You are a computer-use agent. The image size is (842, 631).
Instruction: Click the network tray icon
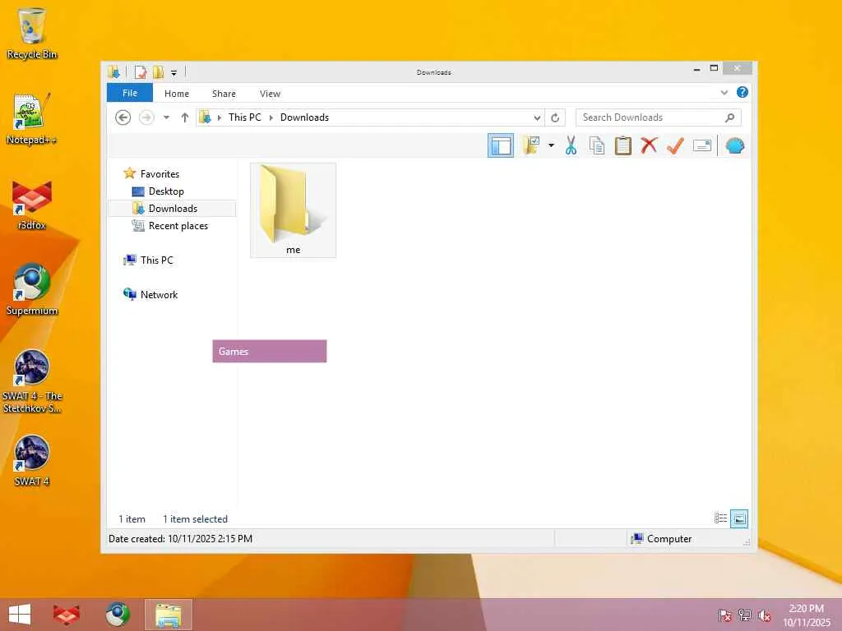(x=745, y=615)
